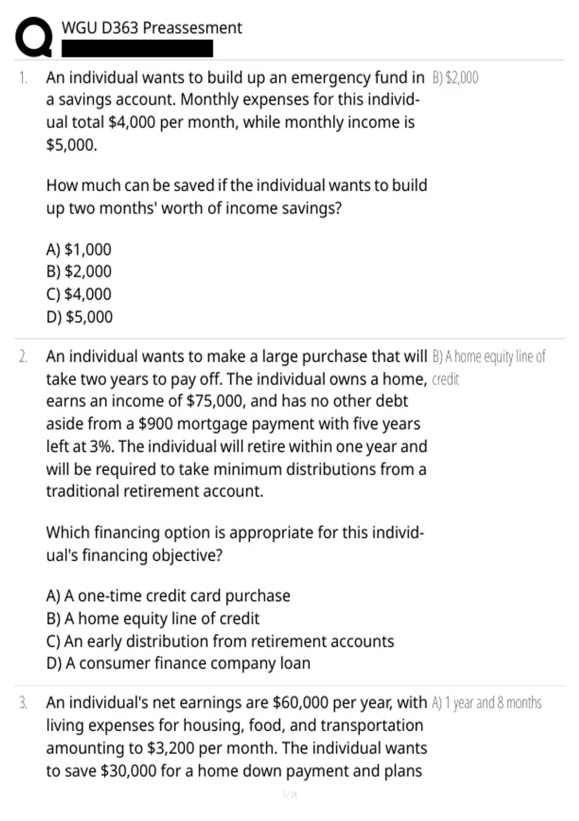
Task: Choose C) An early distribution from retirement accounts
Action: coord(220,641)
